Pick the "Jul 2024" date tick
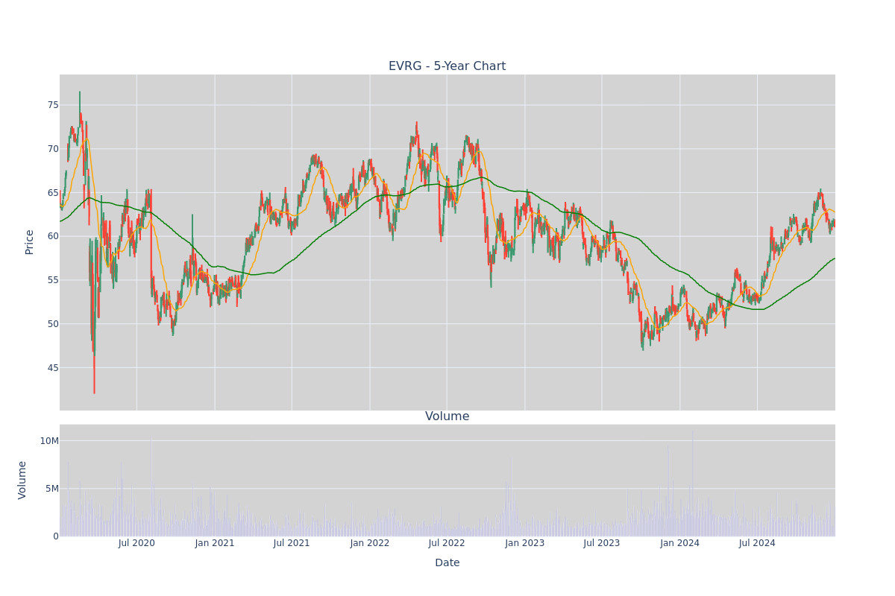Viewport: 895px width, 596px height. (x=757, y=543)
